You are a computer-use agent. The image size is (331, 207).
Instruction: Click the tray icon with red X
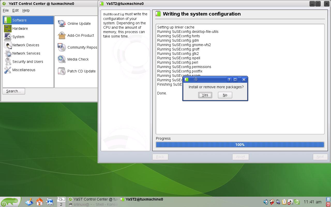coord(290,202)
